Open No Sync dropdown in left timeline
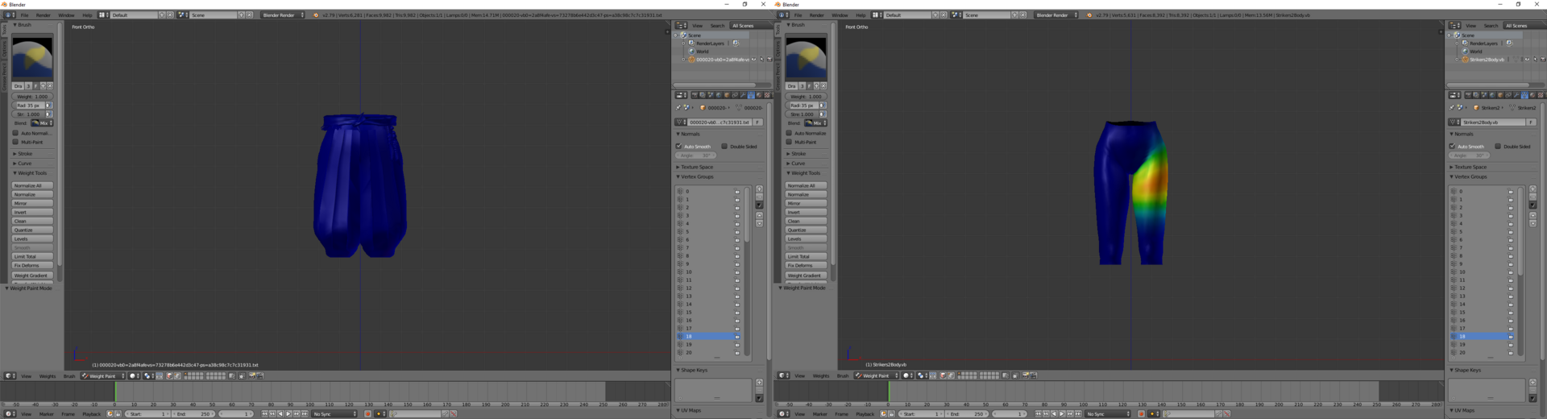Screen dimensions: 1547x419 334,414
